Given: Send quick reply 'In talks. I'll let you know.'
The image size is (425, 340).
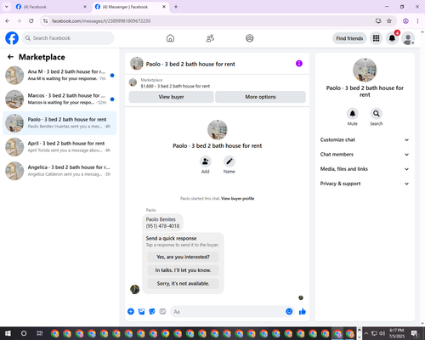Looking at the screenshot, I should [183, 270].
